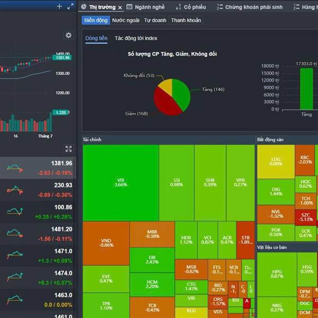
Task: Open Chứng khoán phái sinh tab
Action: click(254, 7)
